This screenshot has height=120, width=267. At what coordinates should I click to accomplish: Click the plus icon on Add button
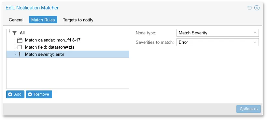(10, 94)
